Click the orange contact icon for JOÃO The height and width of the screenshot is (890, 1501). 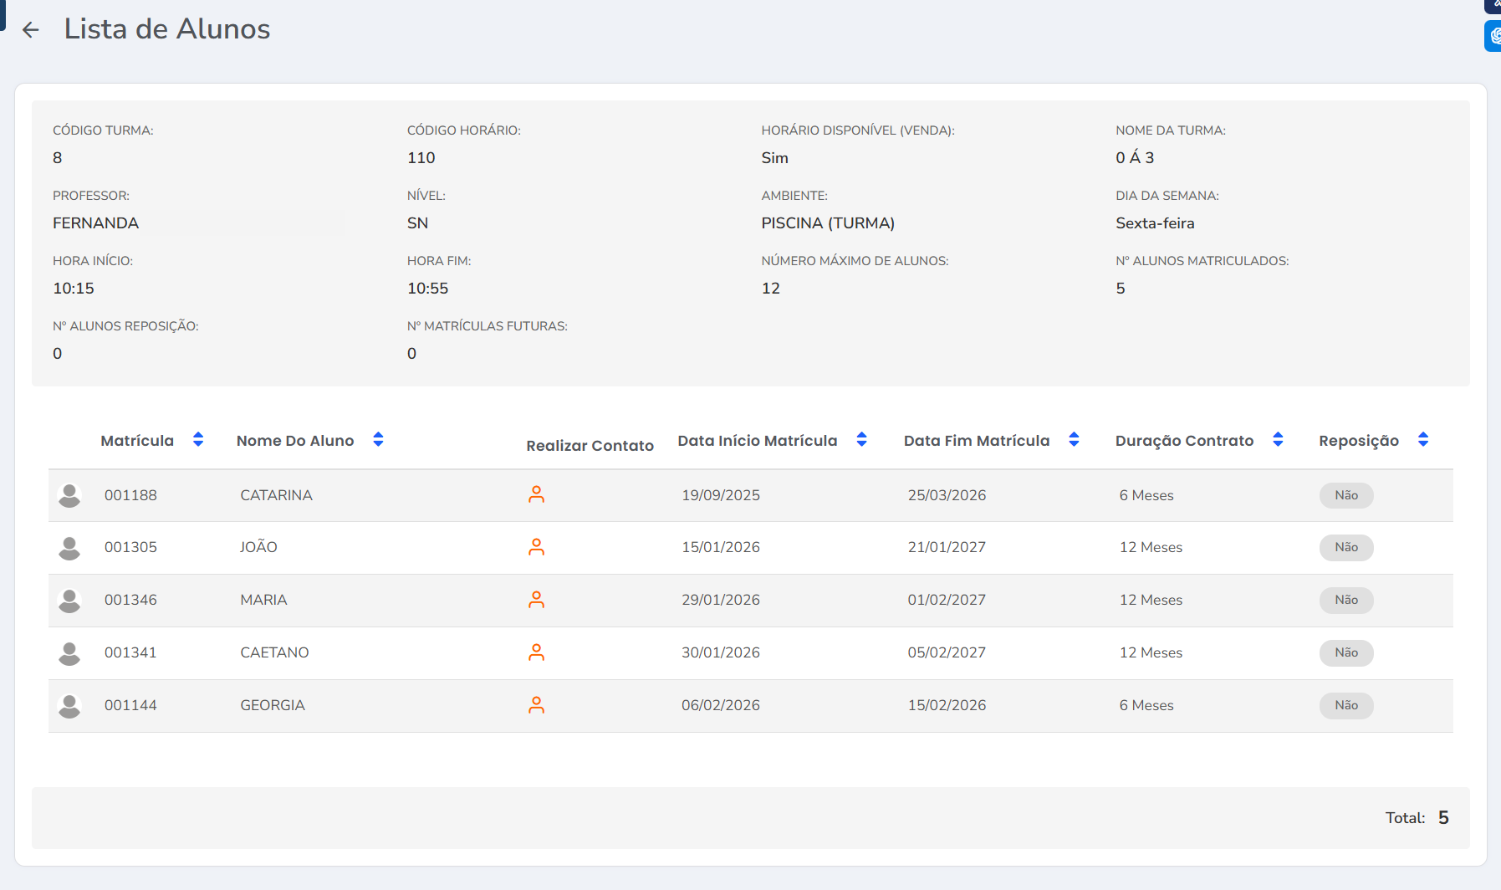click(x=536, y=547)
